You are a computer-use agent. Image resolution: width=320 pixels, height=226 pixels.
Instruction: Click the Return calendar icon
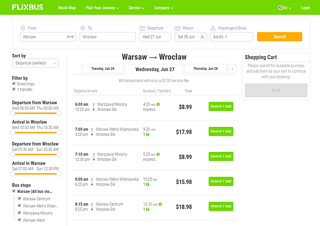[178, 28]
